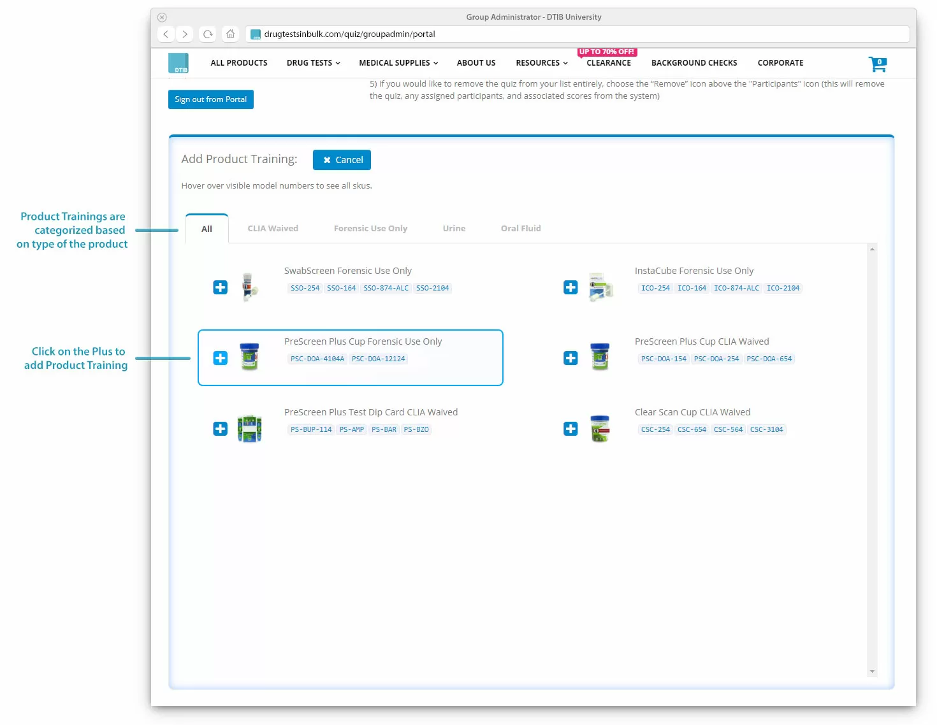Click the browser home icon
Viewport: 937px width, 725px height.
[x=231, y=34]
